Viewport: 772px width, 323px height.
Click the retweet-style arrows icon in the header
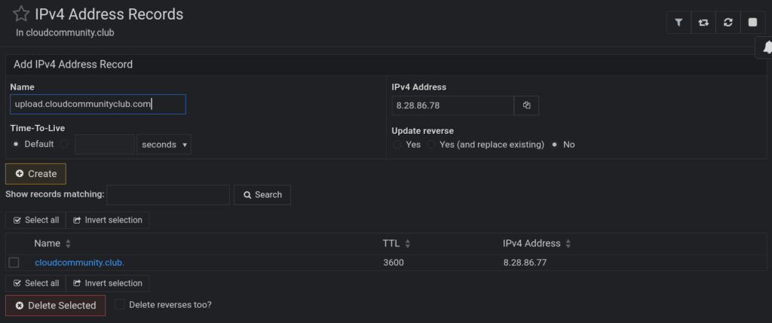pos(703,23)
